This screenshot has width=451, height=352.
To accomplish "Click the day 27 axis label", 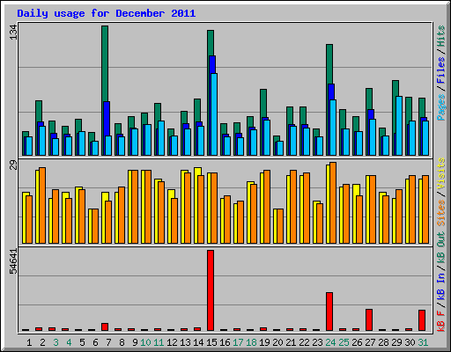I will tap(370, 342).
